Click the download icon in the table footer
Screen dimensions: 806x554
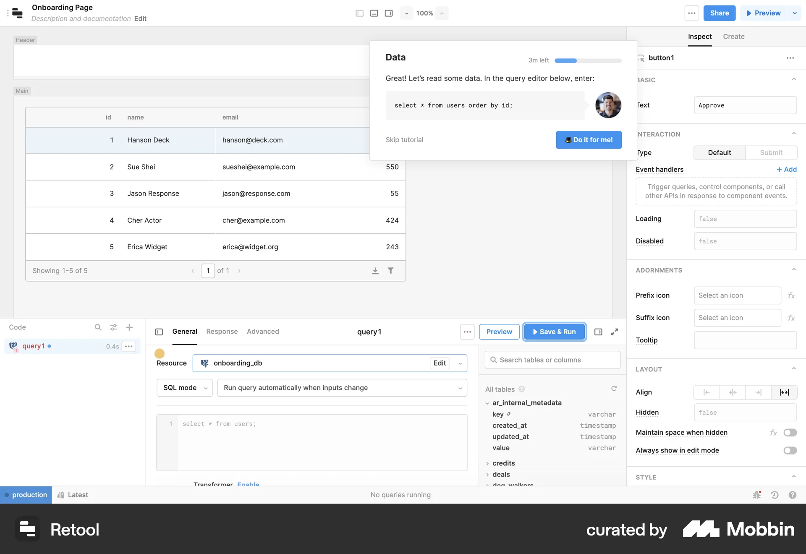pos(375,271)
